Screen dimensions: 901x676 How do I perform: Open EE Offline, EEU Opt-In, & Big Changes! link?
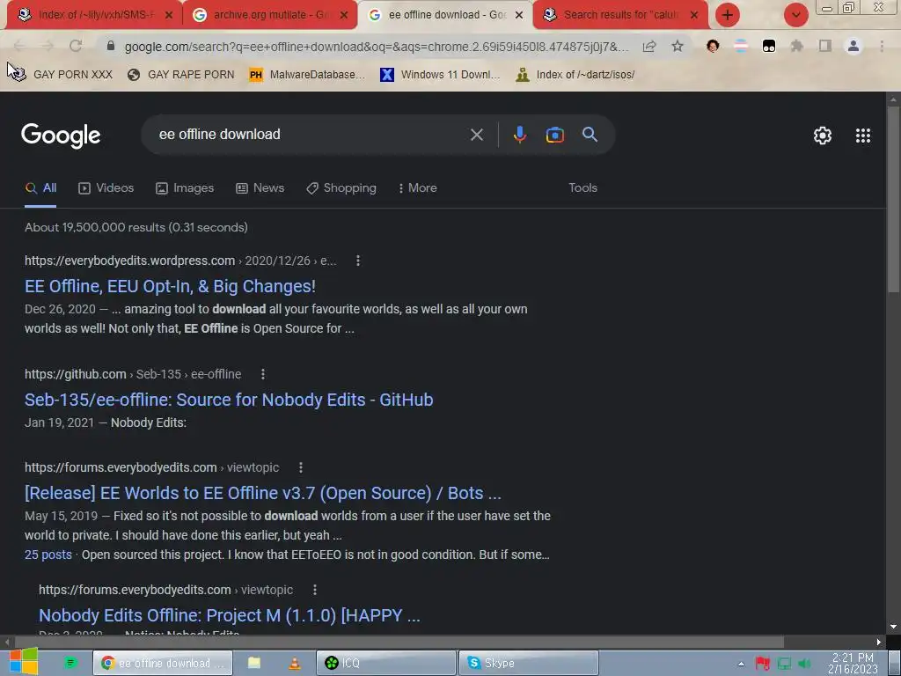170,286
